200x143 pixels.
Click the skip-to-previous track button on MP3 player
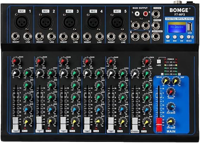click(x=168, y=37)
